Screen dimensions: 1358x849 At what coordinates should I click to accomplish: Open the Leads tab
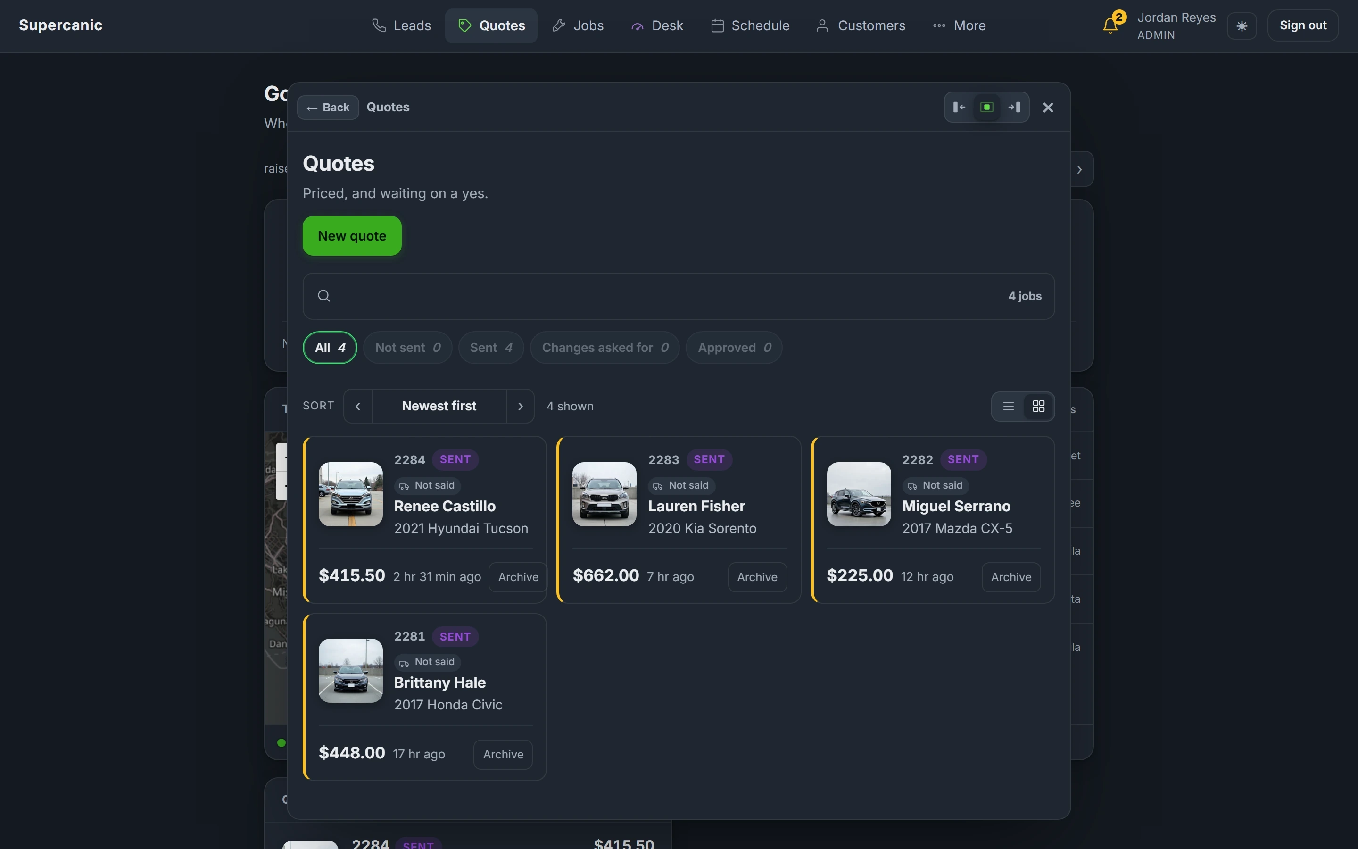[x=401, y=26]
